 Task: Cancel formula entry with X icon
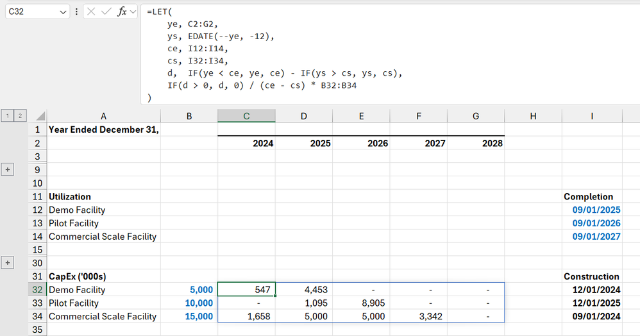pyautogui.click(x=91, y=12)
